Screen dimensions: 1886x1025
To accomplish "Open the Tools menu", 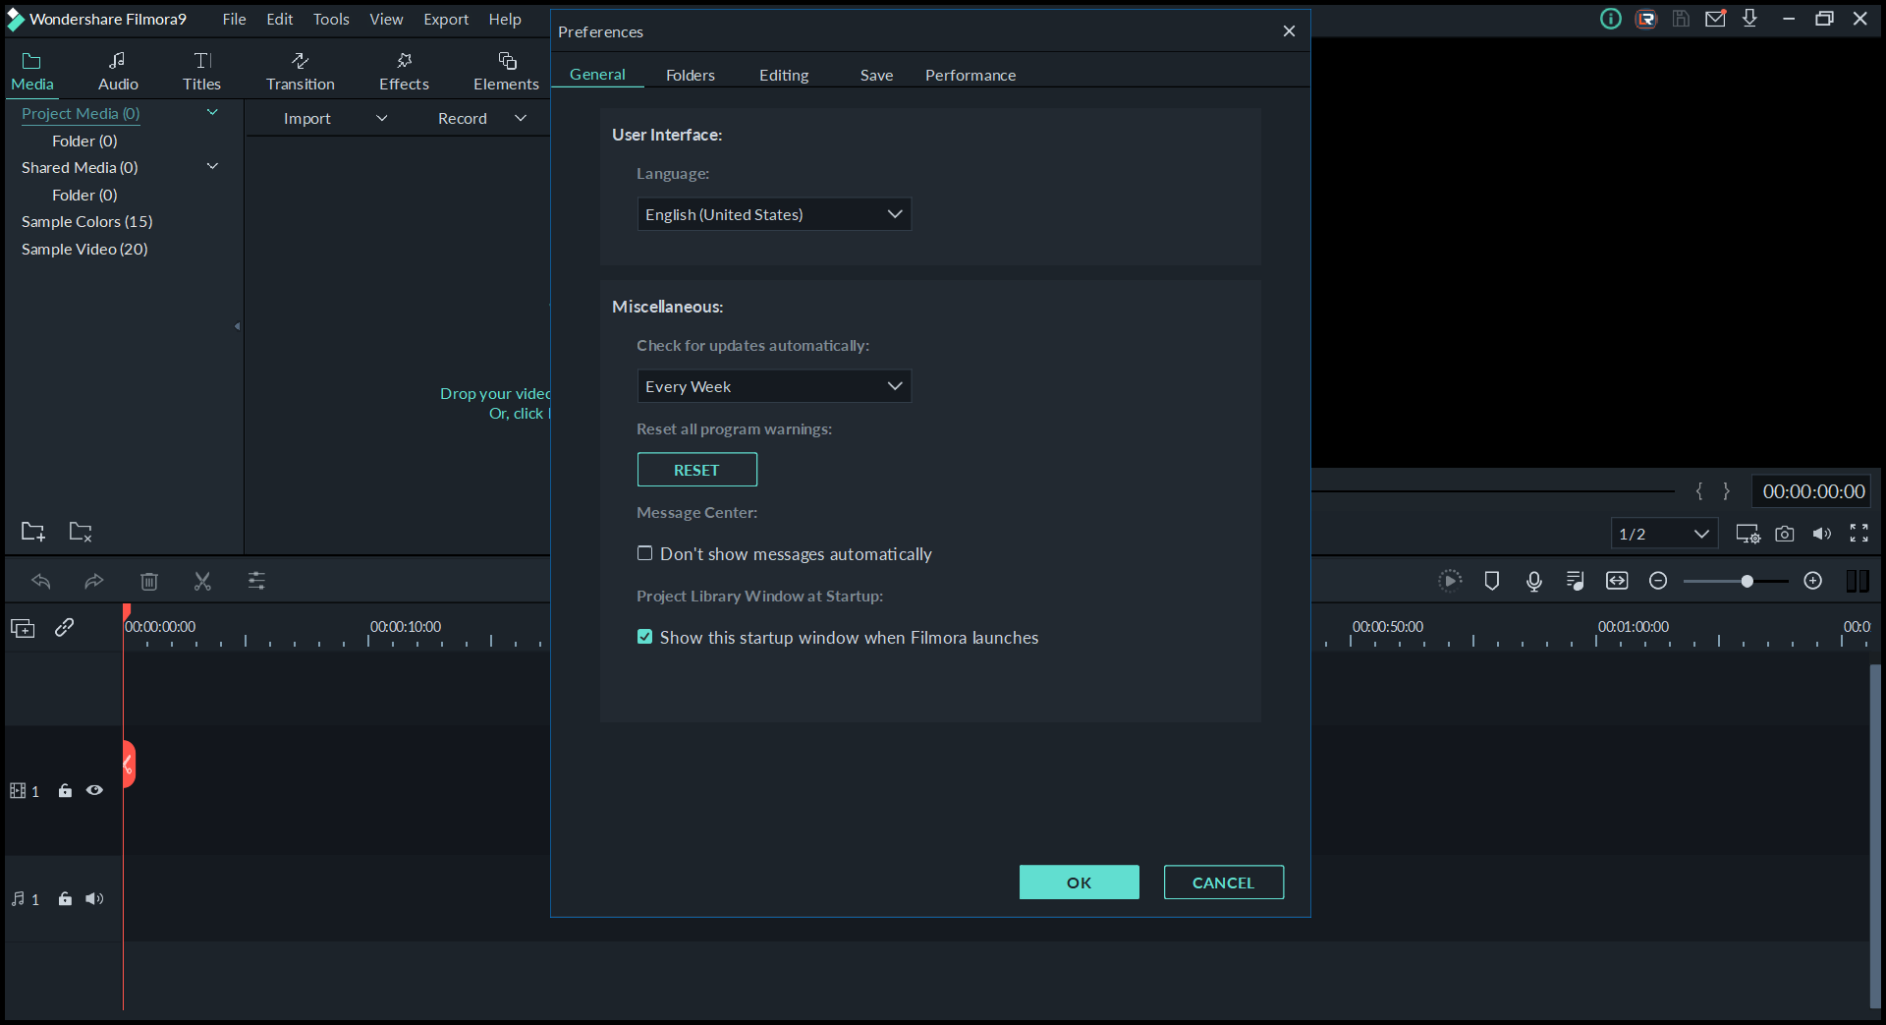I will [331, 19].
